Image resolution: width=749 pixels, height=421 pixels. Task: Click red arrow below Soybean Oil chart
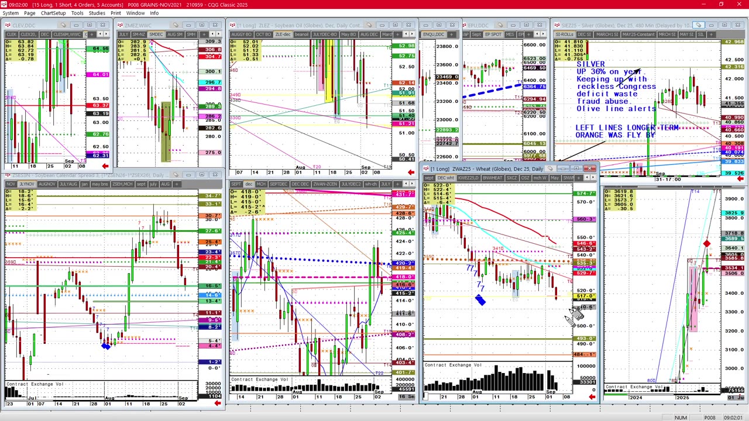pos(411,172)
